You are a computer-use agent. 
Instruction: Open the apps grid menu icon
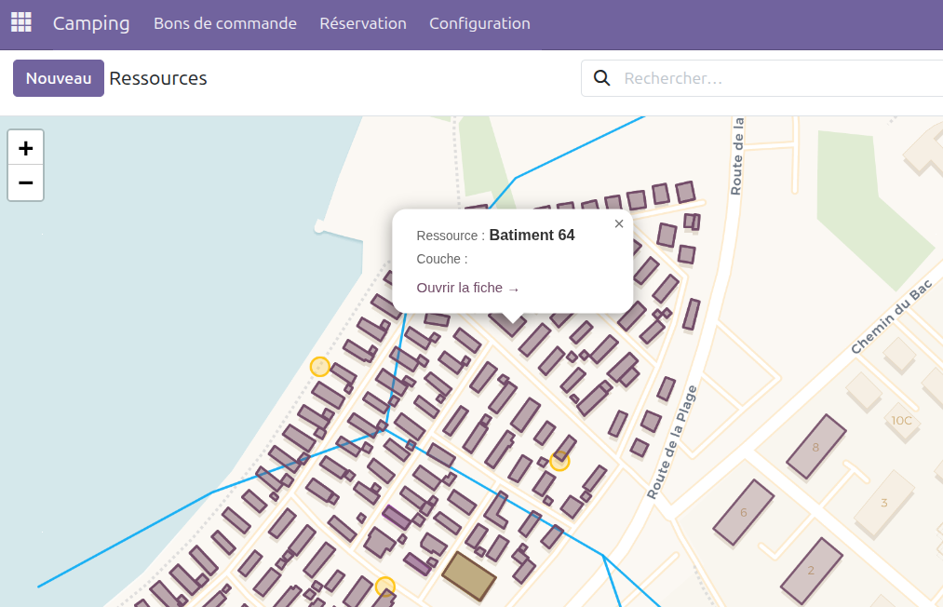pyautogui.click(x=20, y=22)
